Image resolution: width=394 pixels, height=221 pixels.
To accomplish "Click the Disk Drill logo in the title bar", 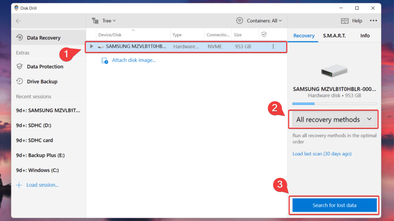I will pyautogui.click(x=15, y=8).
